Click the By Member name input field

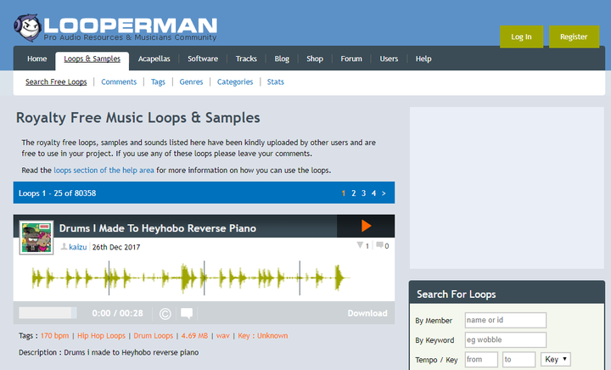pos(506,320)
